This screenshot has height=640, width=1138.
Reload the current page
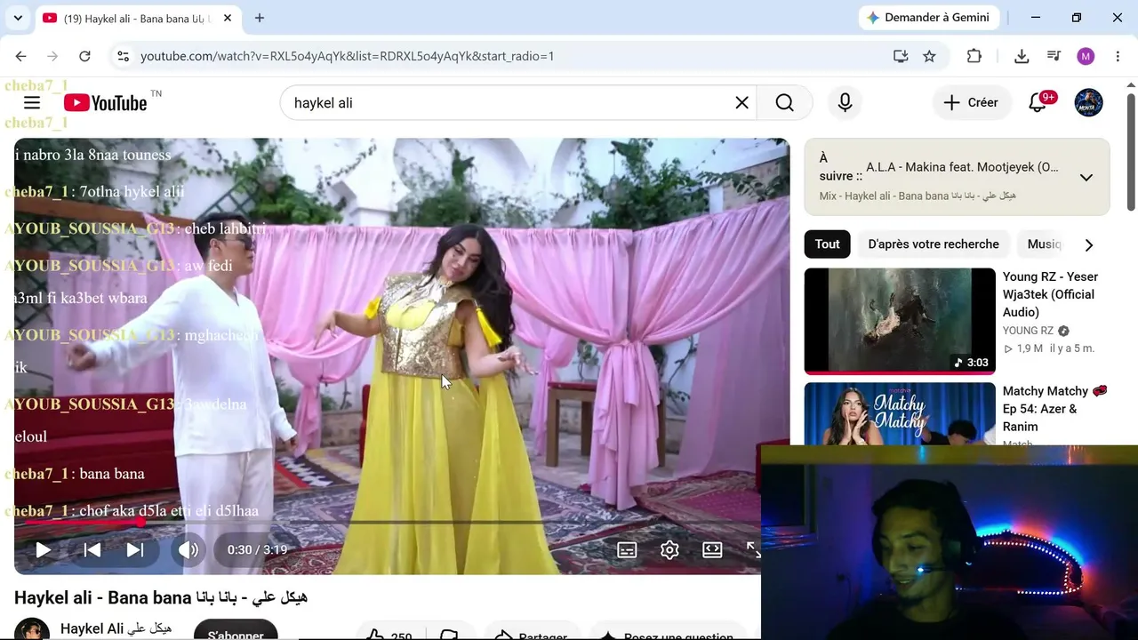pyautogui.click(x=84, y=56)
